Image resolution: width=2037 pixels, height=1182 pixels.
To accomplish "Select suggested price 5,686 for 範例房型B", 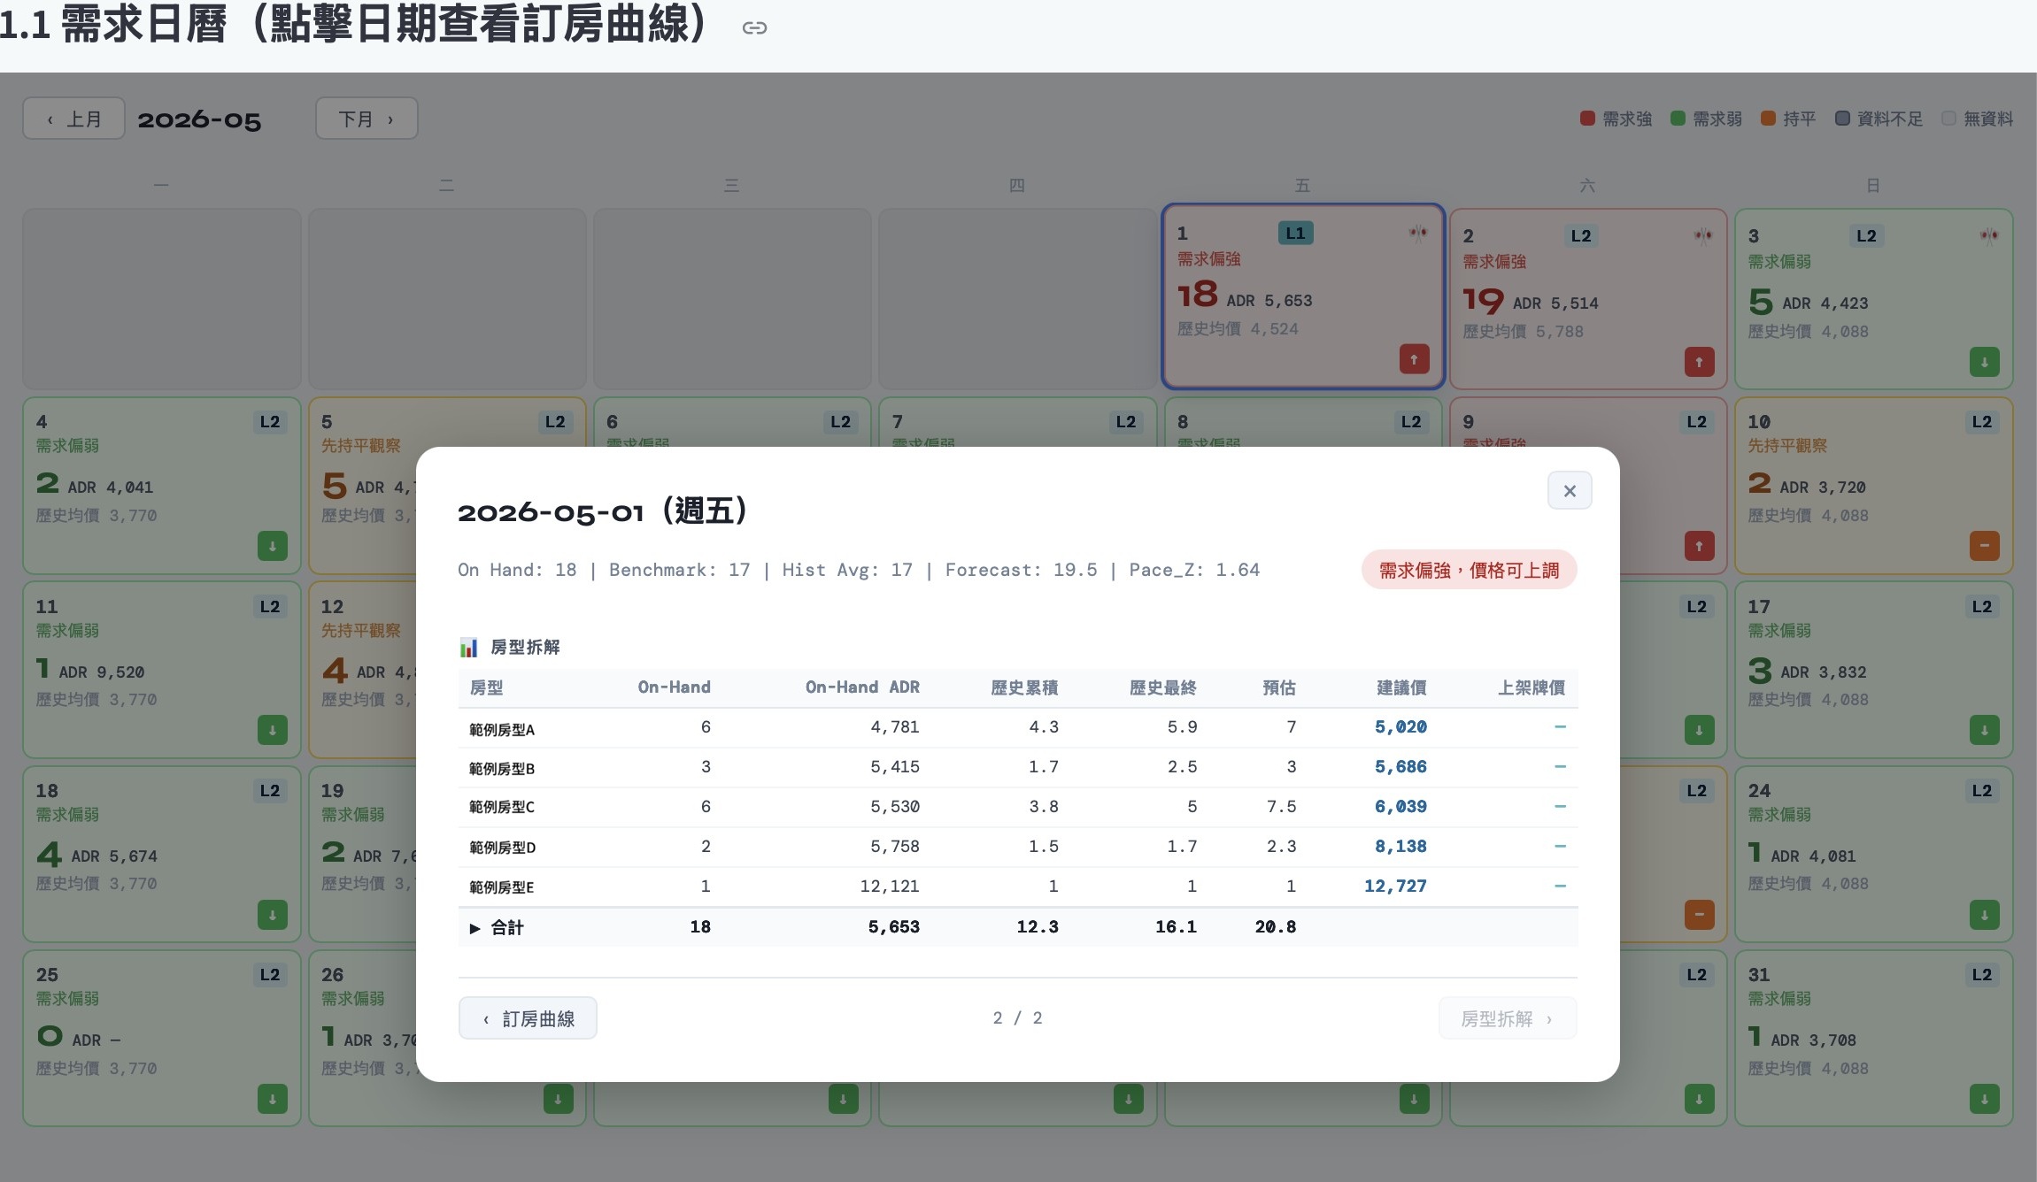I will (x=1400, y=767).
